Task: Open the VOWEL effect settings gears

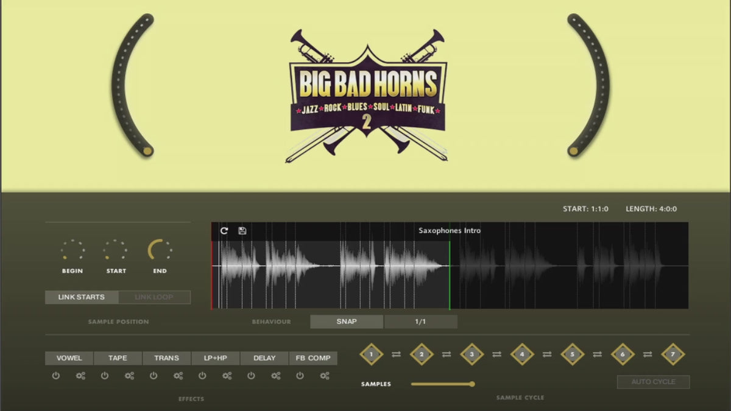Action: [80, 376]
